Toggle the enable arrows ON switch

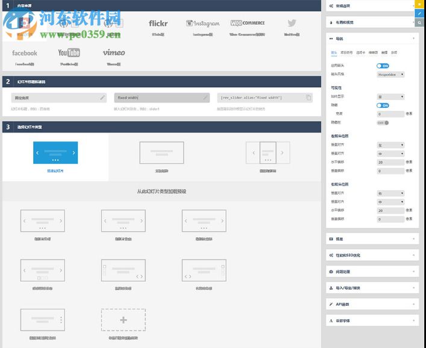tap(383, 66)
